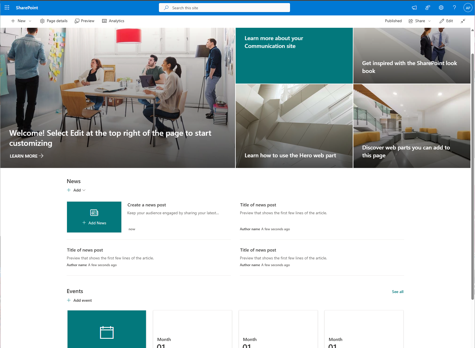Open the second Month 01 event card
Screen dimensions: 475x348
[x=278, y=329]
